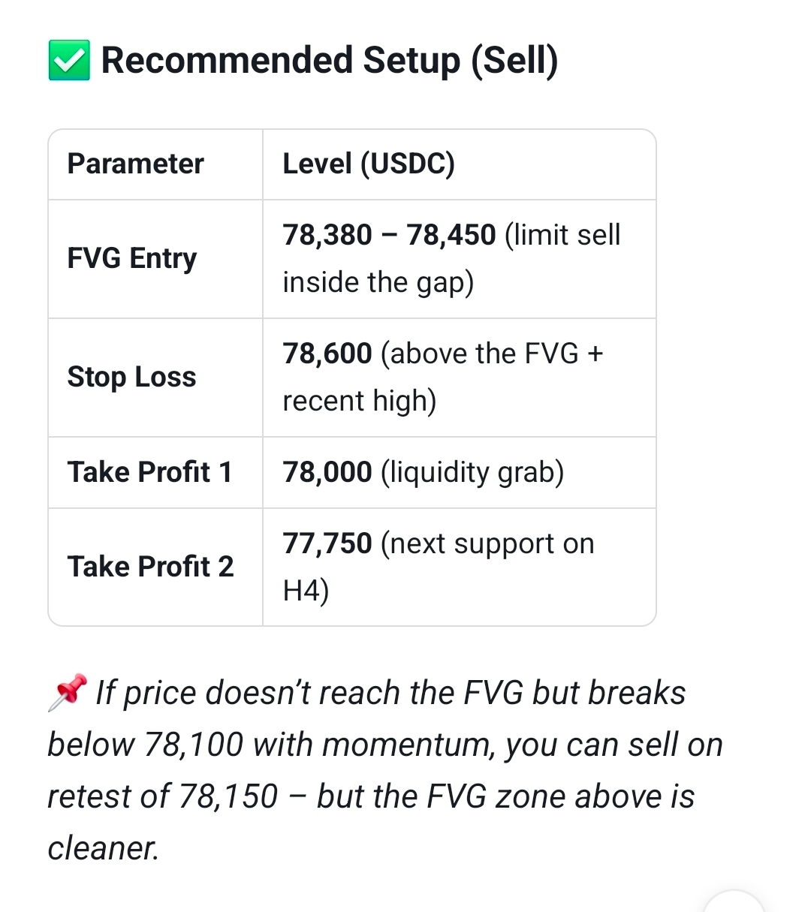
Task: Click '78,150' in the italic note paragraph
Action: click(x=228, y=796)
